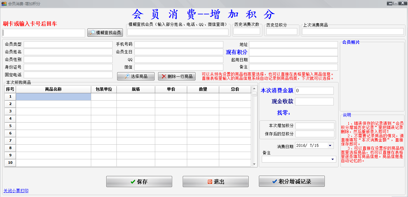Click the 模糊查找会员 search button
Image resolution: width=408 pixels, height=197 pixels.
[x=105, y=32]
